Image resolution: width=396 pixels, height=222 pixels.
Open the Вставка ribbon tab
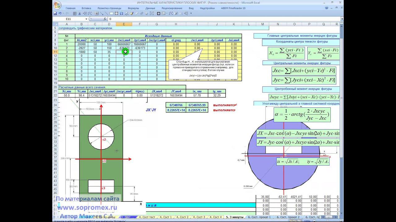click(86, 8)
